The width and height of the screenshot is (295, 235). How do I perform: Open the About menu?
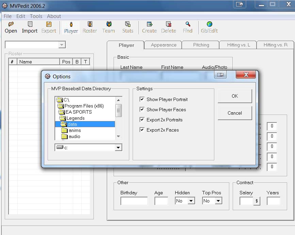coord(54,16)
